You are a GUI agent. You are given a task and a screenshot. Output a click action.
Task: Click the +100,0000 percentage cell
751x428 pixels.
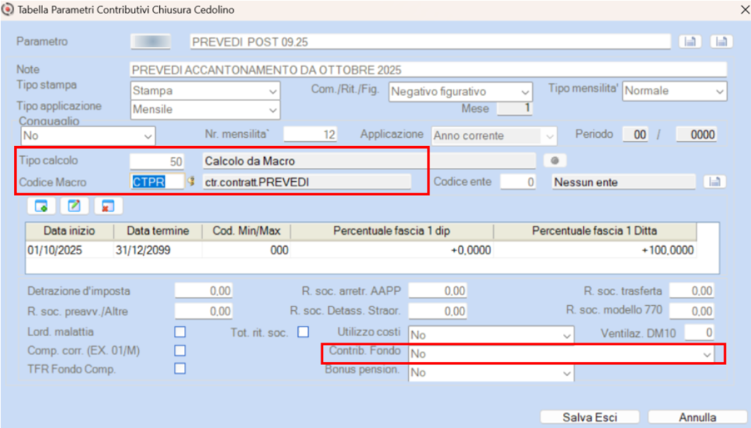[x=595, y=250]
